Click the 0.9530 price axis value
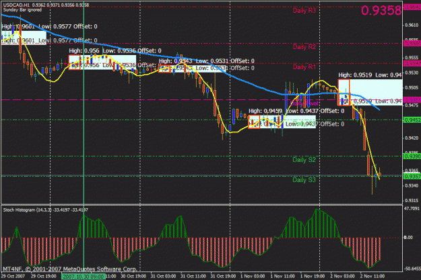Image resolution: width=421 pixels, height=280 pixels. tap(412, 73)
